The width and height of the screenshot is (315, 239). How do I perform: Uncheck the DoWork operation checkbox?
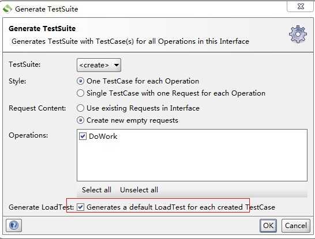tap(82, 136)
